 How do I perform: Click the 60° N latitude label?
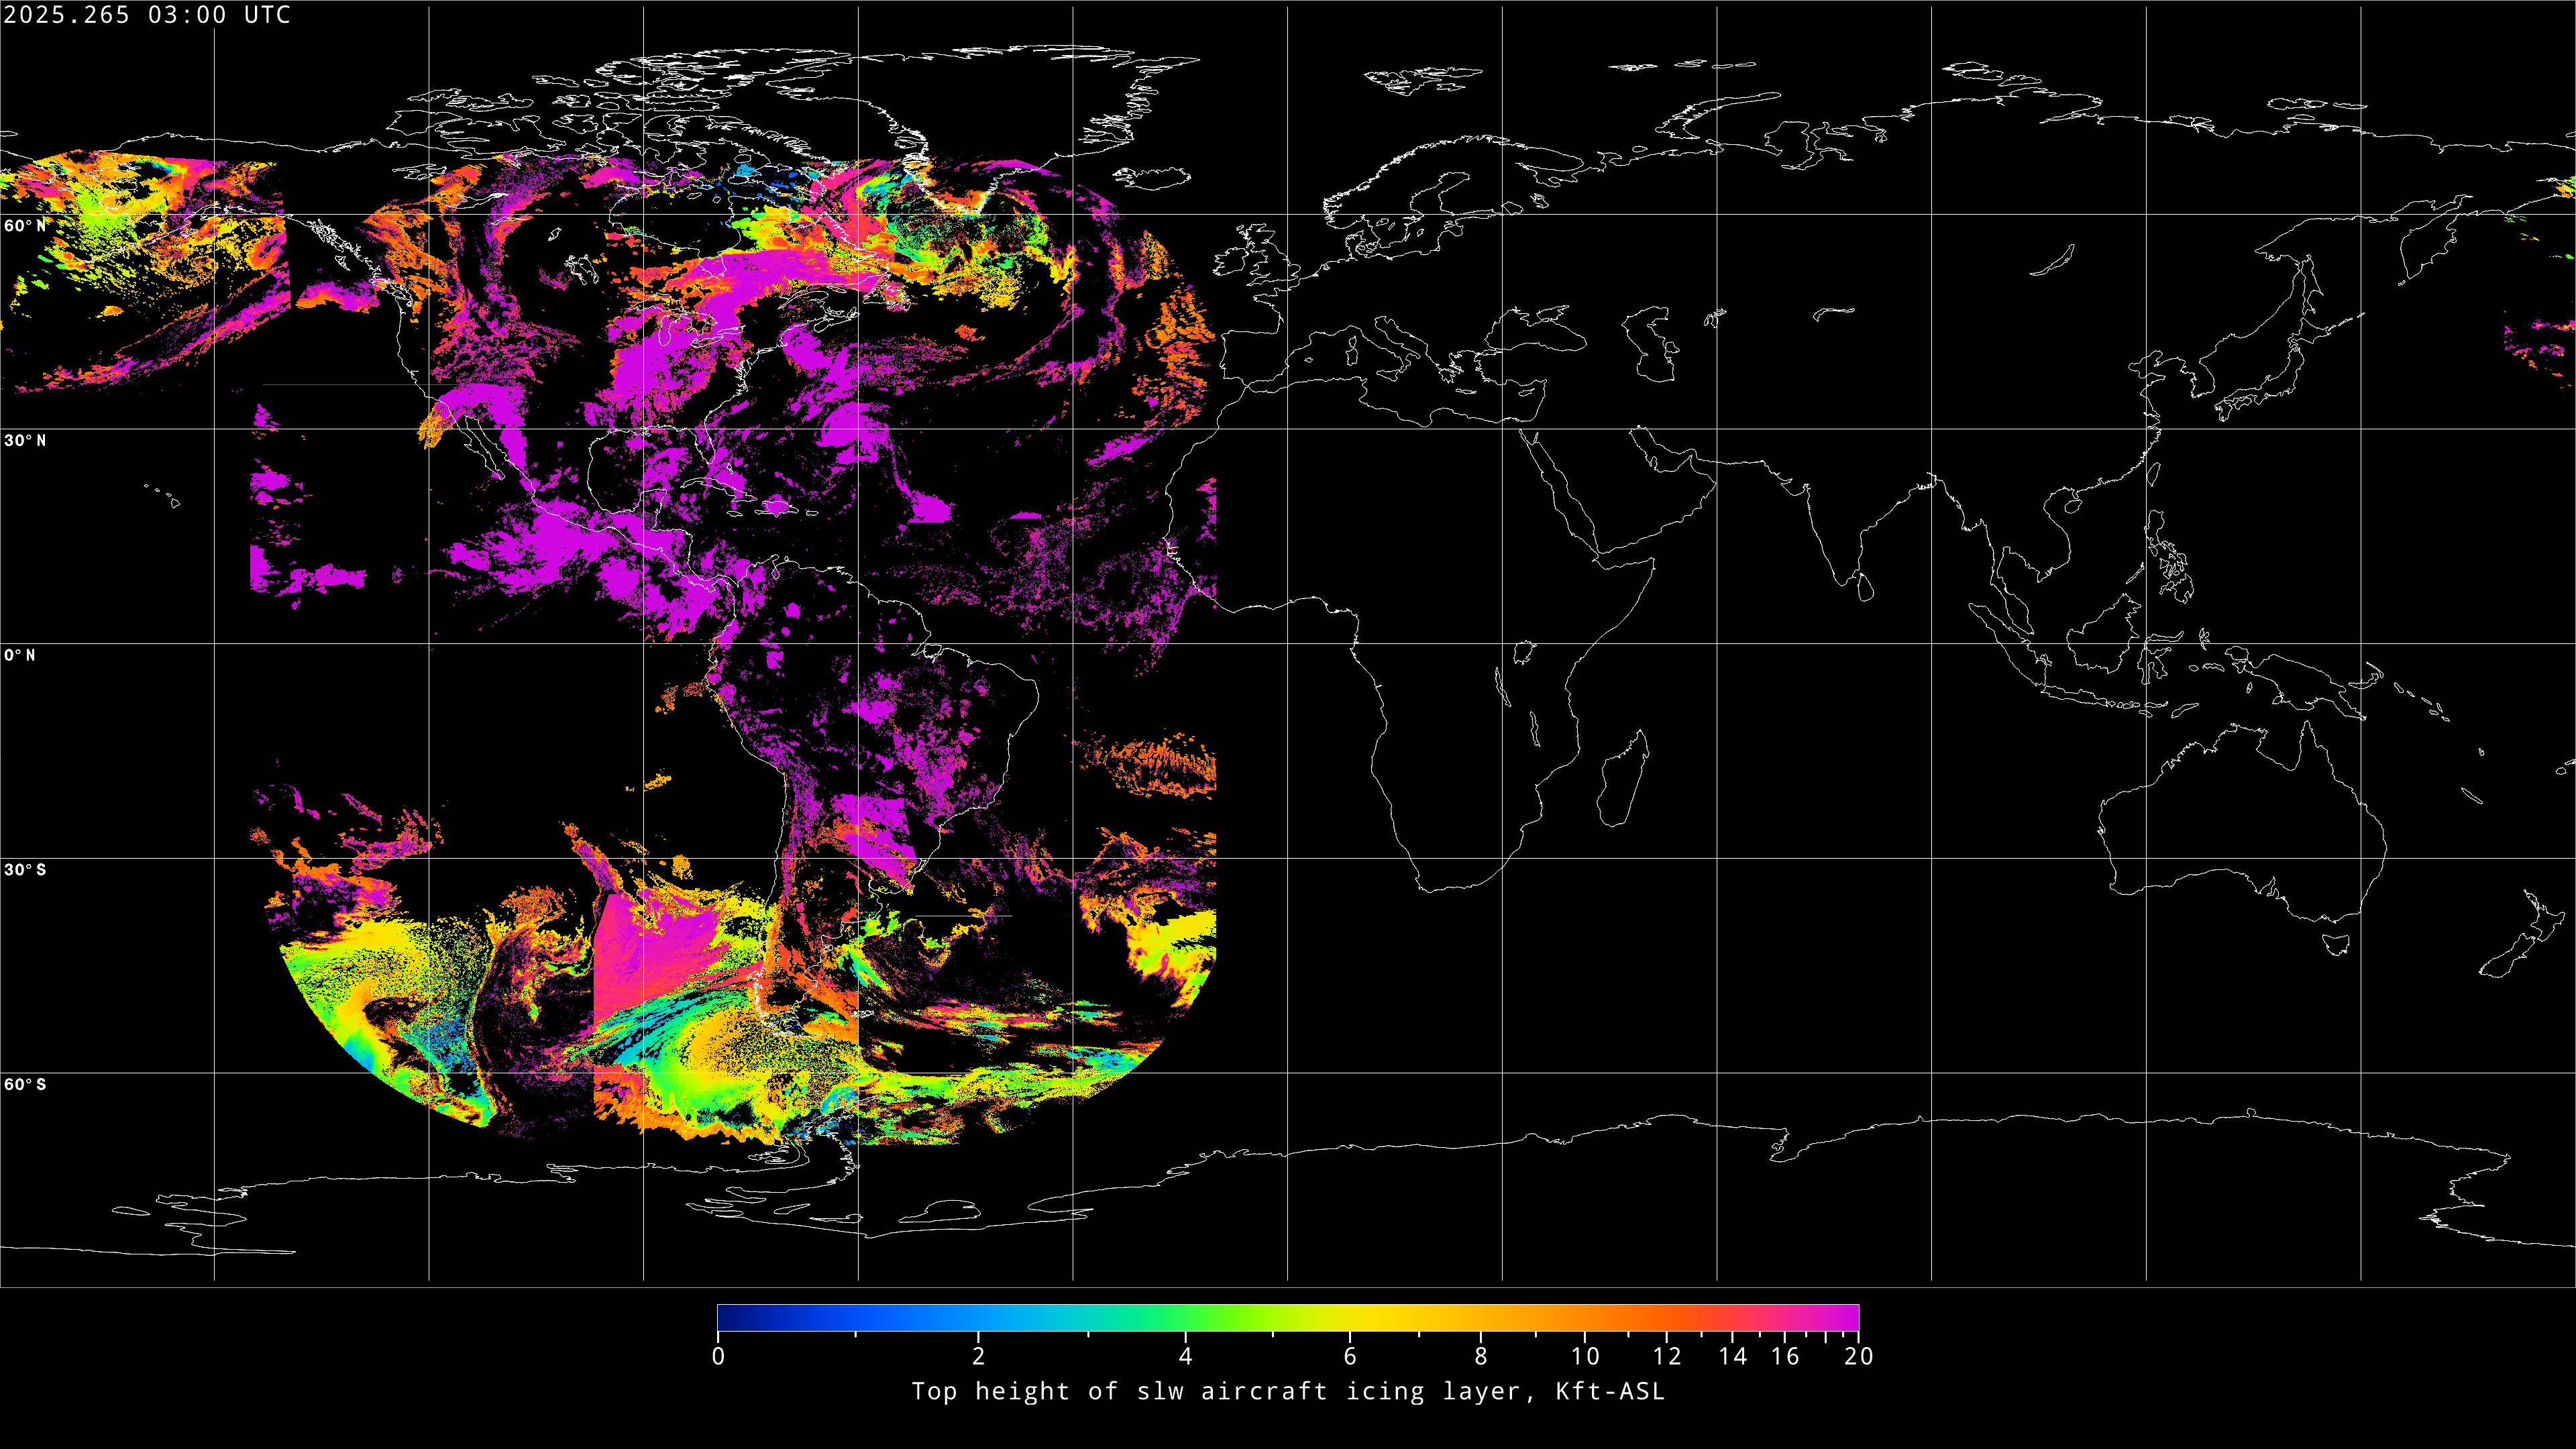(x=25, y=226)
